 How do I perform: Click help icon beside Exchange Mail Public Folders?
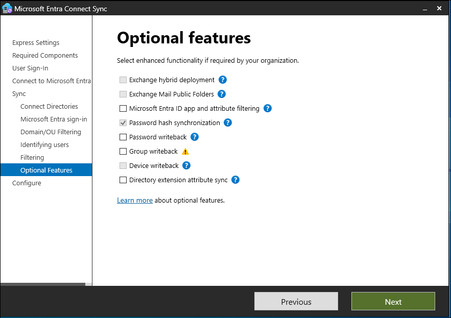(x=222, y=94)
